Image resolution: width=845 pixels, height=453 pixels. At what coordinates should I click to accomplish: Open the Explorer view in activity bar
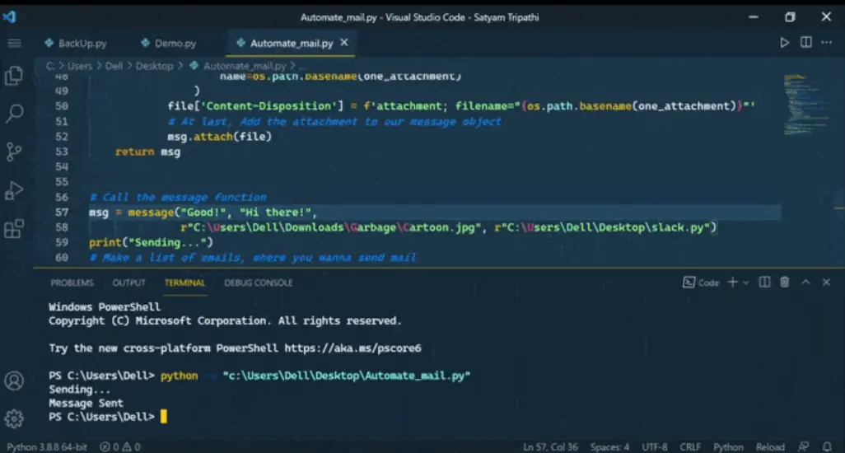pos(14,77)
